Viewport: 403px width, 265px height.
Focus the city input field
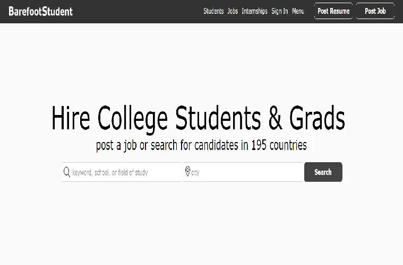(x=243, y=172)
